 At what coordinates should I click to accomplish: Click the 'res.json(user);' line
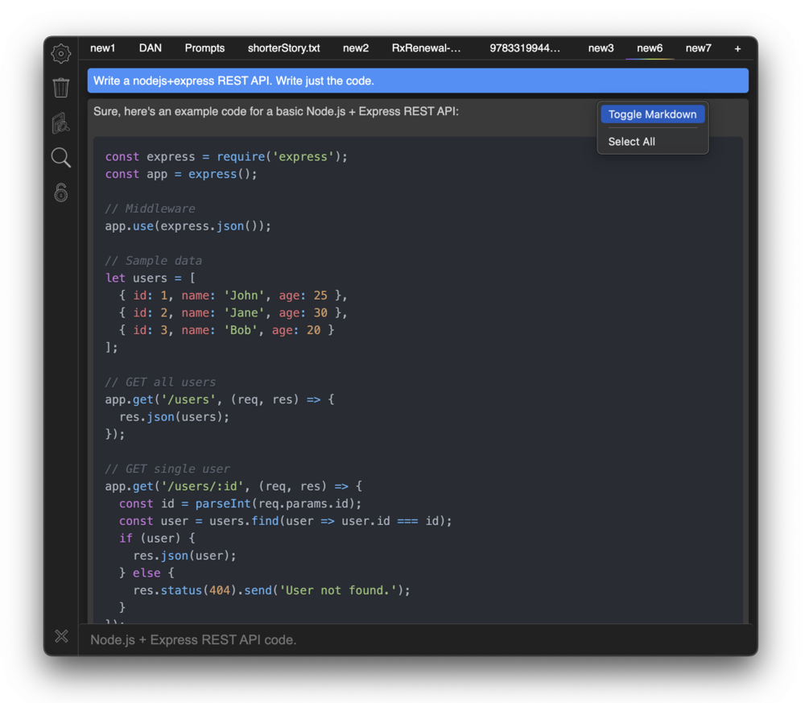[184, 556]
